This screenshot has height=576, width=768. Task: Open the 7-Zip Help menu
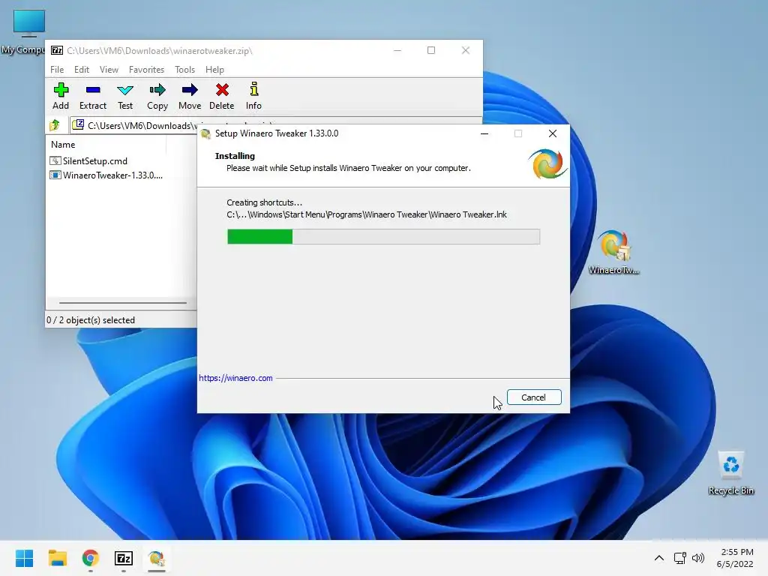214,70
